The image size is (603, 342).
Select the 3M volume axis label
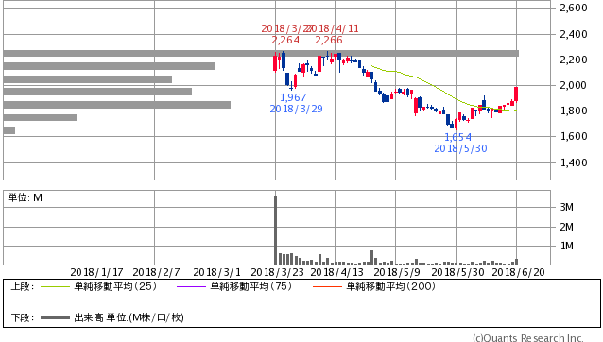566,207
